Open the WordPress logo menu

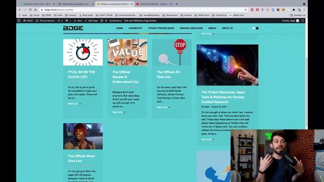click(x=19, y=21)
